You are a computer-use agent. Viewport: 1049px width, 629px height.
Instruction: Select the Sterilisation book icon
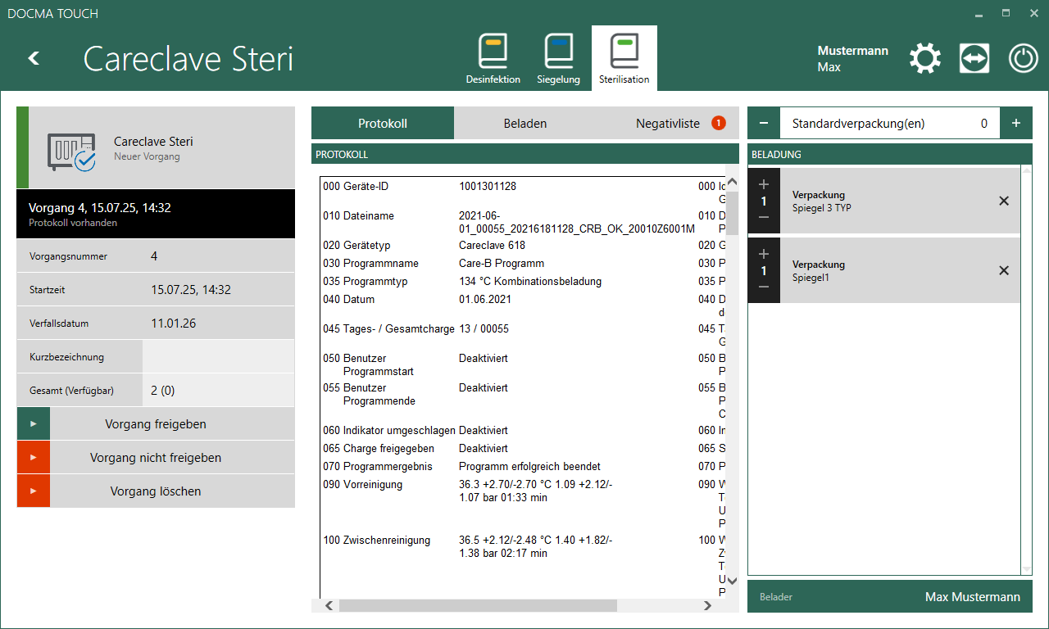pyautogui.click(x=624, y=52)
